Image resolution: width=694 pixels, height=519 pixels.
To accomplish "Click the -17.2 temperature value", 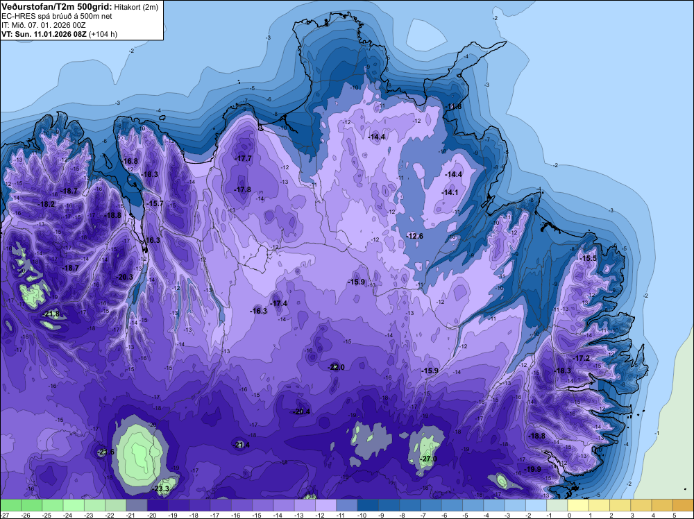I will pyautogui.click(x=582, y=358).
